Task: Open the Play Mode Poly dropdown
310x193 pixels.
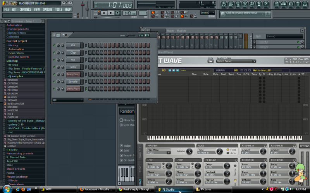Action: 158,153
